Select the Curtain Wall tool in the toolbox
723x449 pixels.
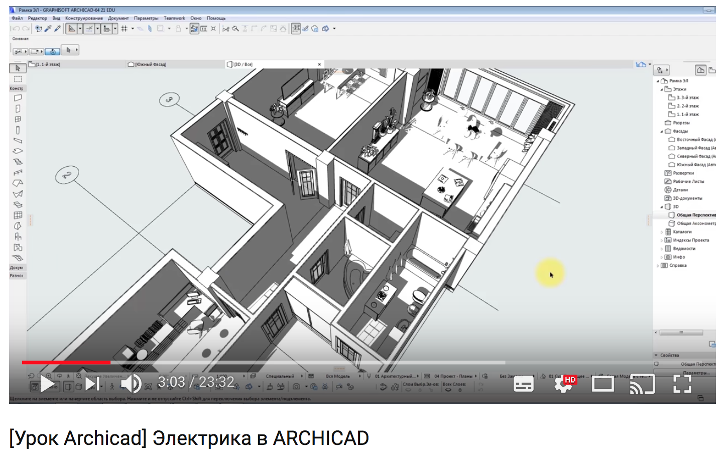(18, 215)
